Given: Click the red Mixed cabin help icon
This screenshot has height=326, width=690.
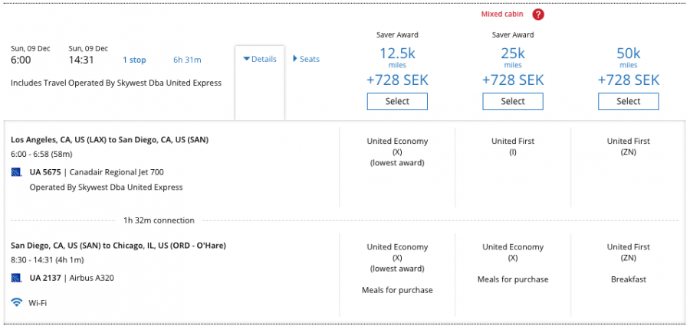Looking at the screenshot, I should tap(537, 15).
